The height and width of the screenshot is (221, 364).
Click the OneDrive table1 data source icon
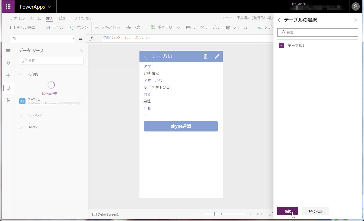coord(22,101)
